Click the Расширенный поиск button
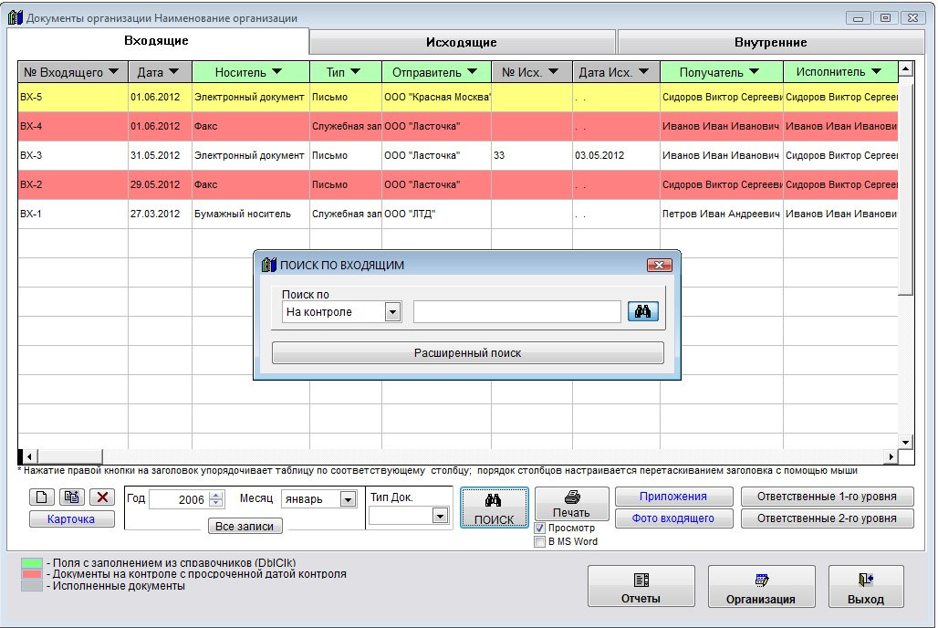The width and height of the screenshot is (938, 628). (x=467, y=353)
